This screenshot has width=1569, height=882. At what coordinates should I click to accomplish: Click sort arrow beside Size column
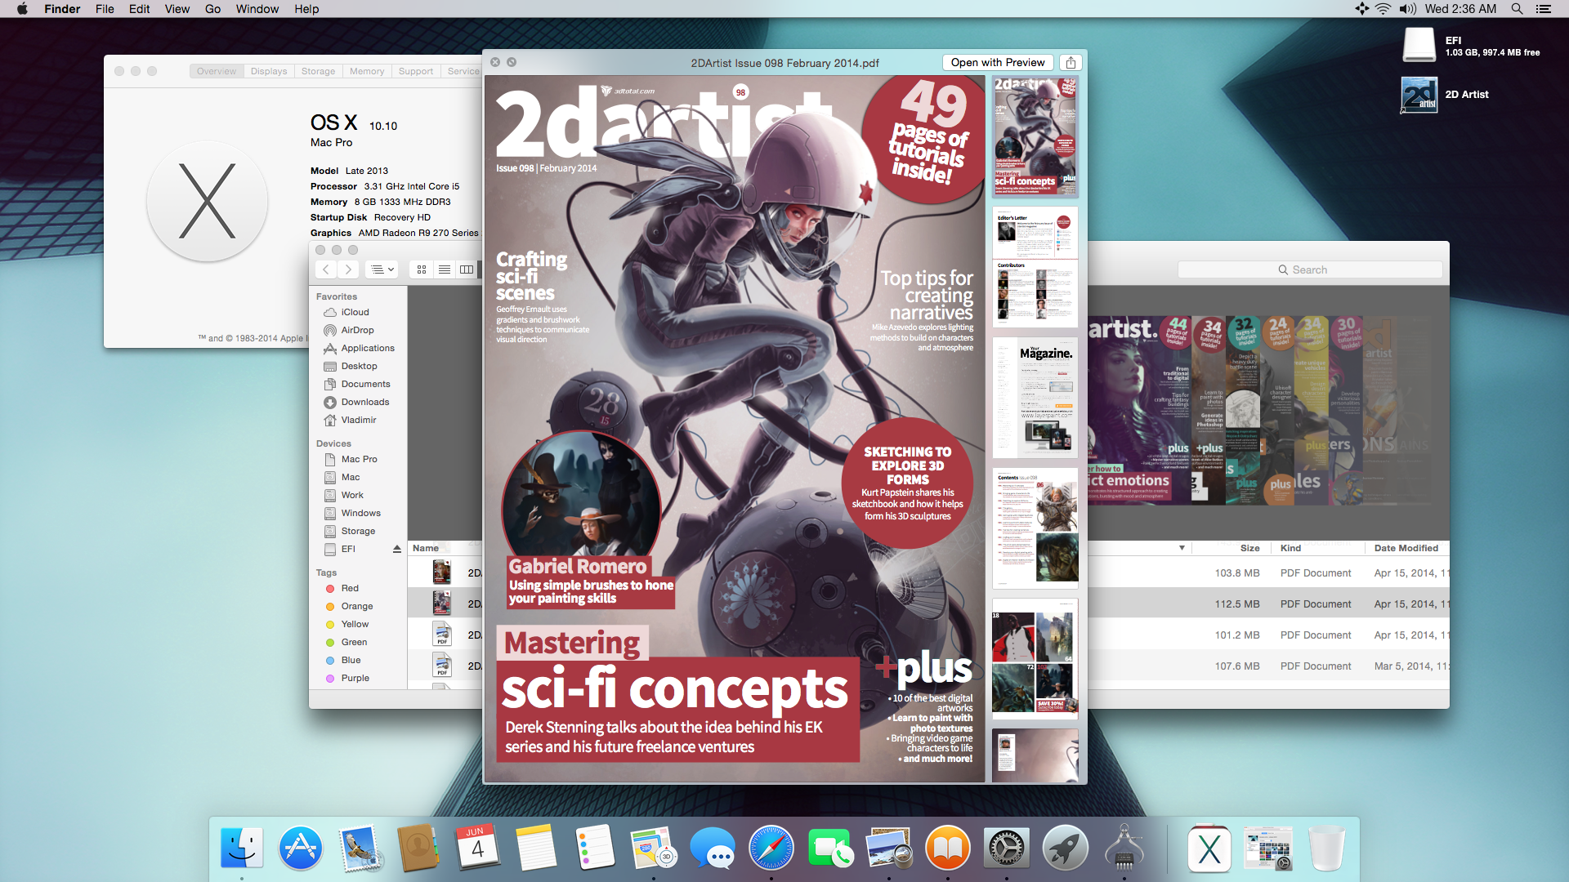(1182, 548)
